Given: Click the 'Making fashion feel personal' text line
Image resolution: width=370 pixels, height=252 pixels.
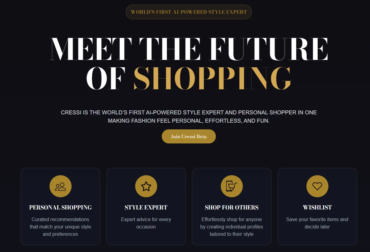Looking at the screenshot, I should 189,121.
